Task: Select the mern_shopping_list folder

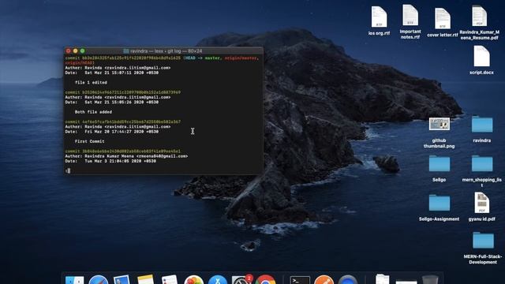Action: tap(482, 163)
